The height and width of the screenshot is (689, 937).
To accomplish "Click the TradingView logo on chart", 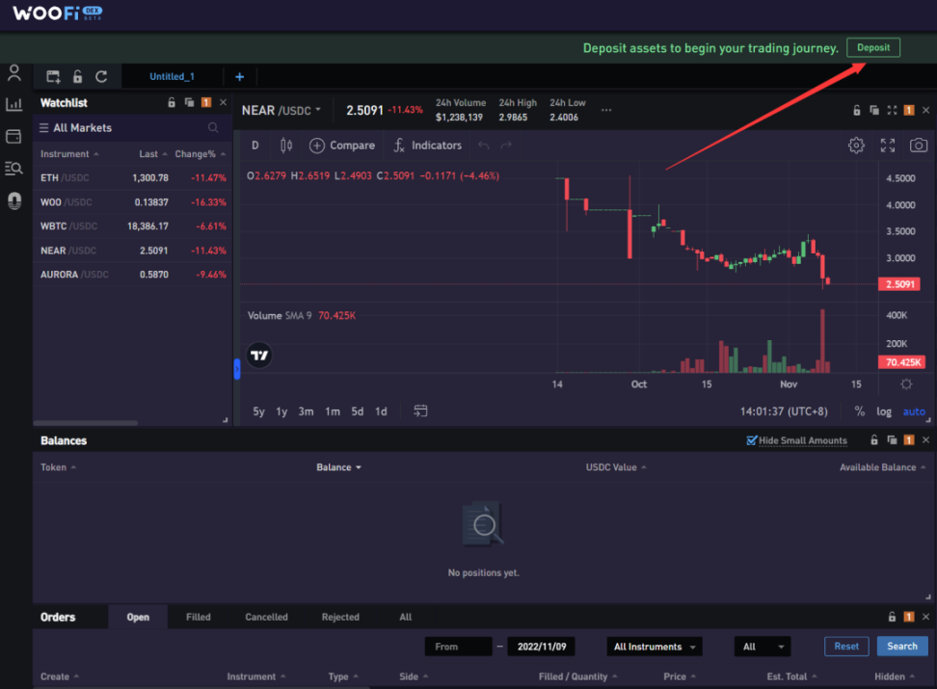I will point(259,356).
